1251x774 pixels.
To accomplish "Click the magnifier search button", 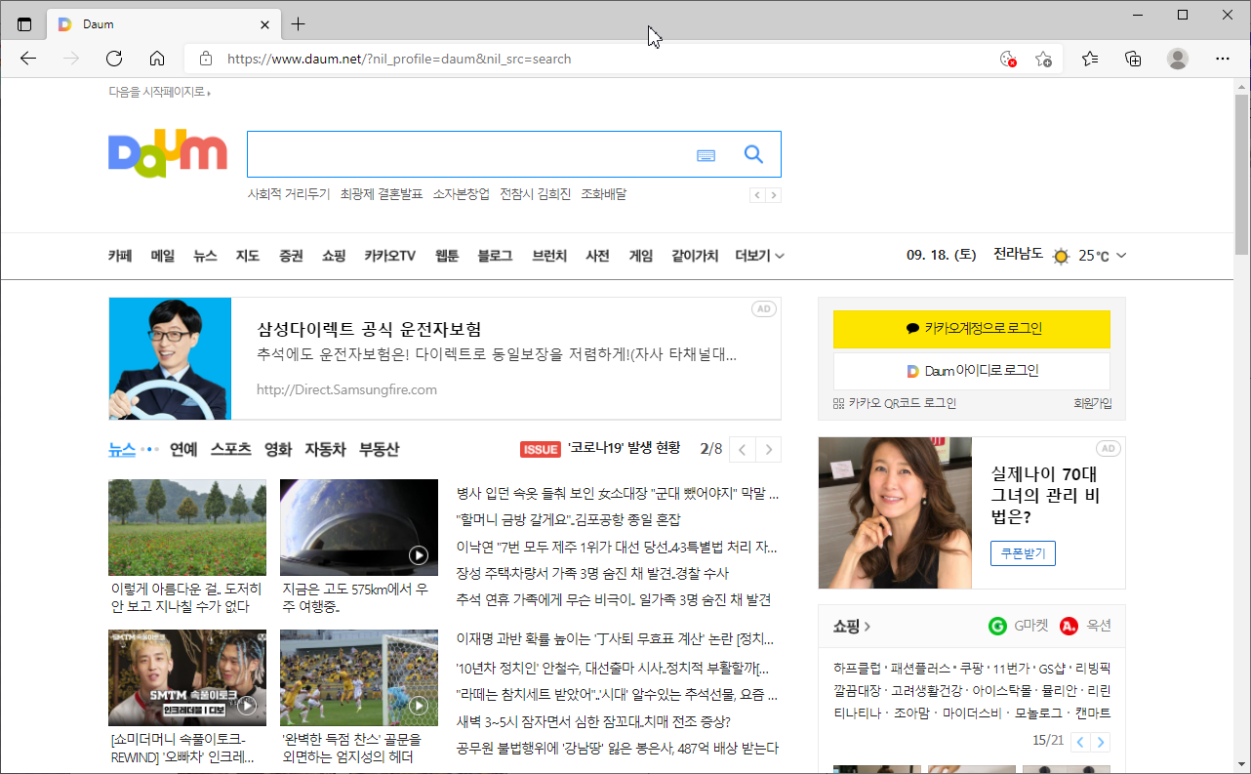I will pos(753,154).
